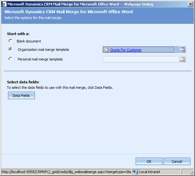Image resolution: width=195 pixels, height=176 pixels.
Task: Click the URL text in status bar
Action: point(66,172)
